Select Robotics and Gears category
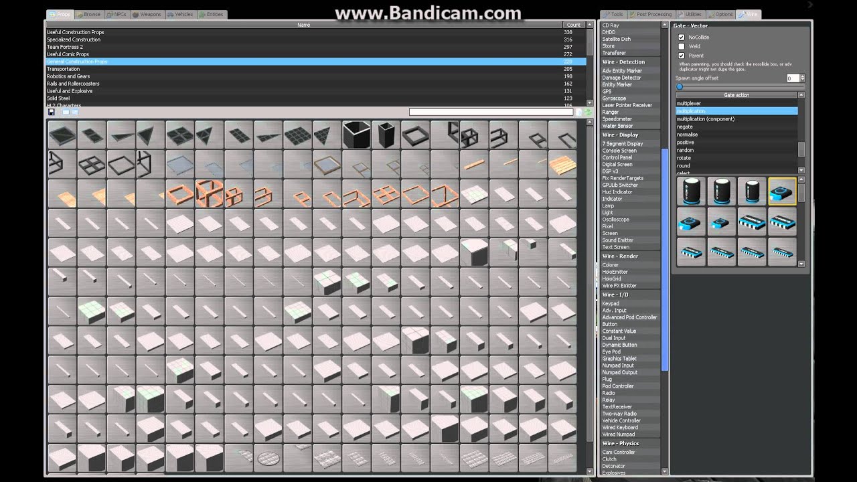 315,76
